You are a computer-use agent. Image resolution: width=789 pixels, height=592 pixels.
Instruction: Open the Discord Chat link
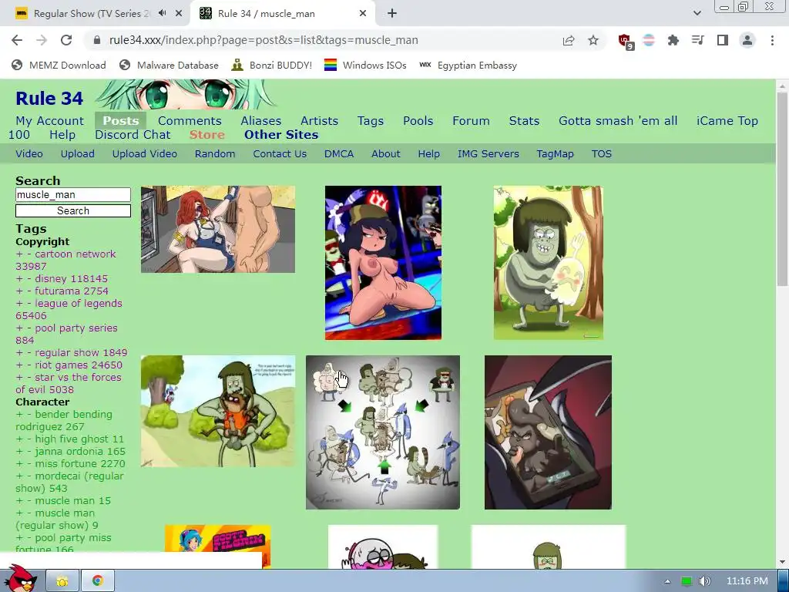(x=133, y=135)
